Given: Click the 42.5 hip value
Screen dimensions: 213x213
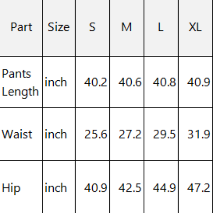Looking at the screenshot, I should tap(130, 187).
